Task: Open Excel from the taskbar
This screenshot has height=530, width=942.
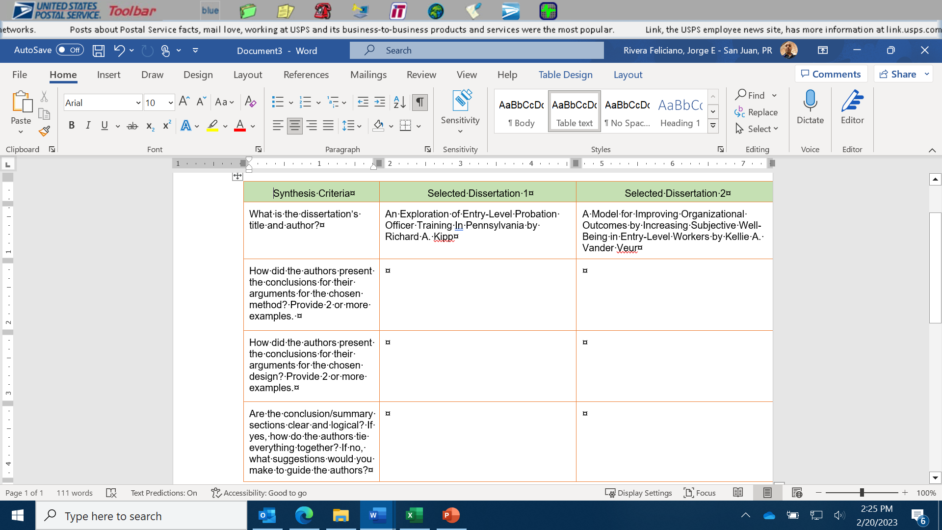Action: click(415, 515)
